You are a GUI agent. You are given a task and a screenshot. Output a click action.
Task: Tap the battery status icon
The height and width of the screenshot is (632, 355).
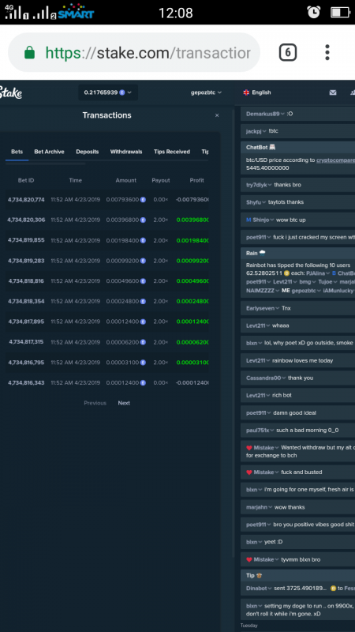point(341,13)
